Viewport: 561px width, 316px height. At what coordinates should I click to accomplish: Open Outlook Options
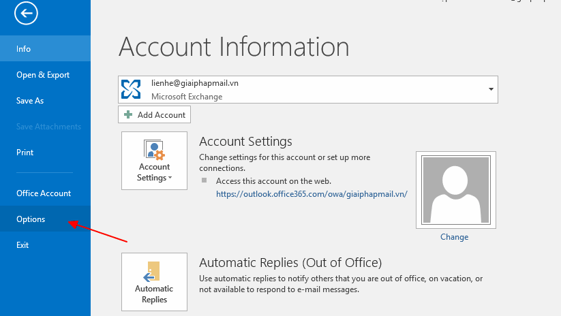[45, 219]
